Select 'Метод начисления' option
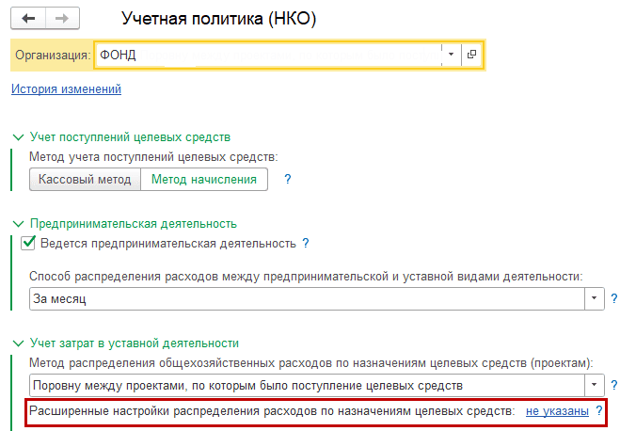 (204, 179)
